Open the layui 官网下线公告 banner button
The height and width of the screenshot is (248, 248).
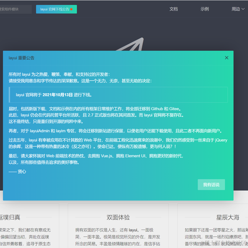[x=57, y=9]
